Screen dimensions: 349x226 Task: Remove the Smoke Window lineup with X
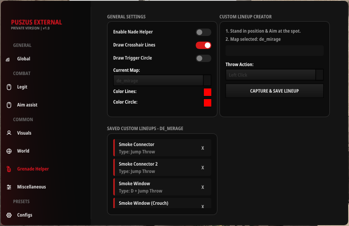(x=203, y=187)
